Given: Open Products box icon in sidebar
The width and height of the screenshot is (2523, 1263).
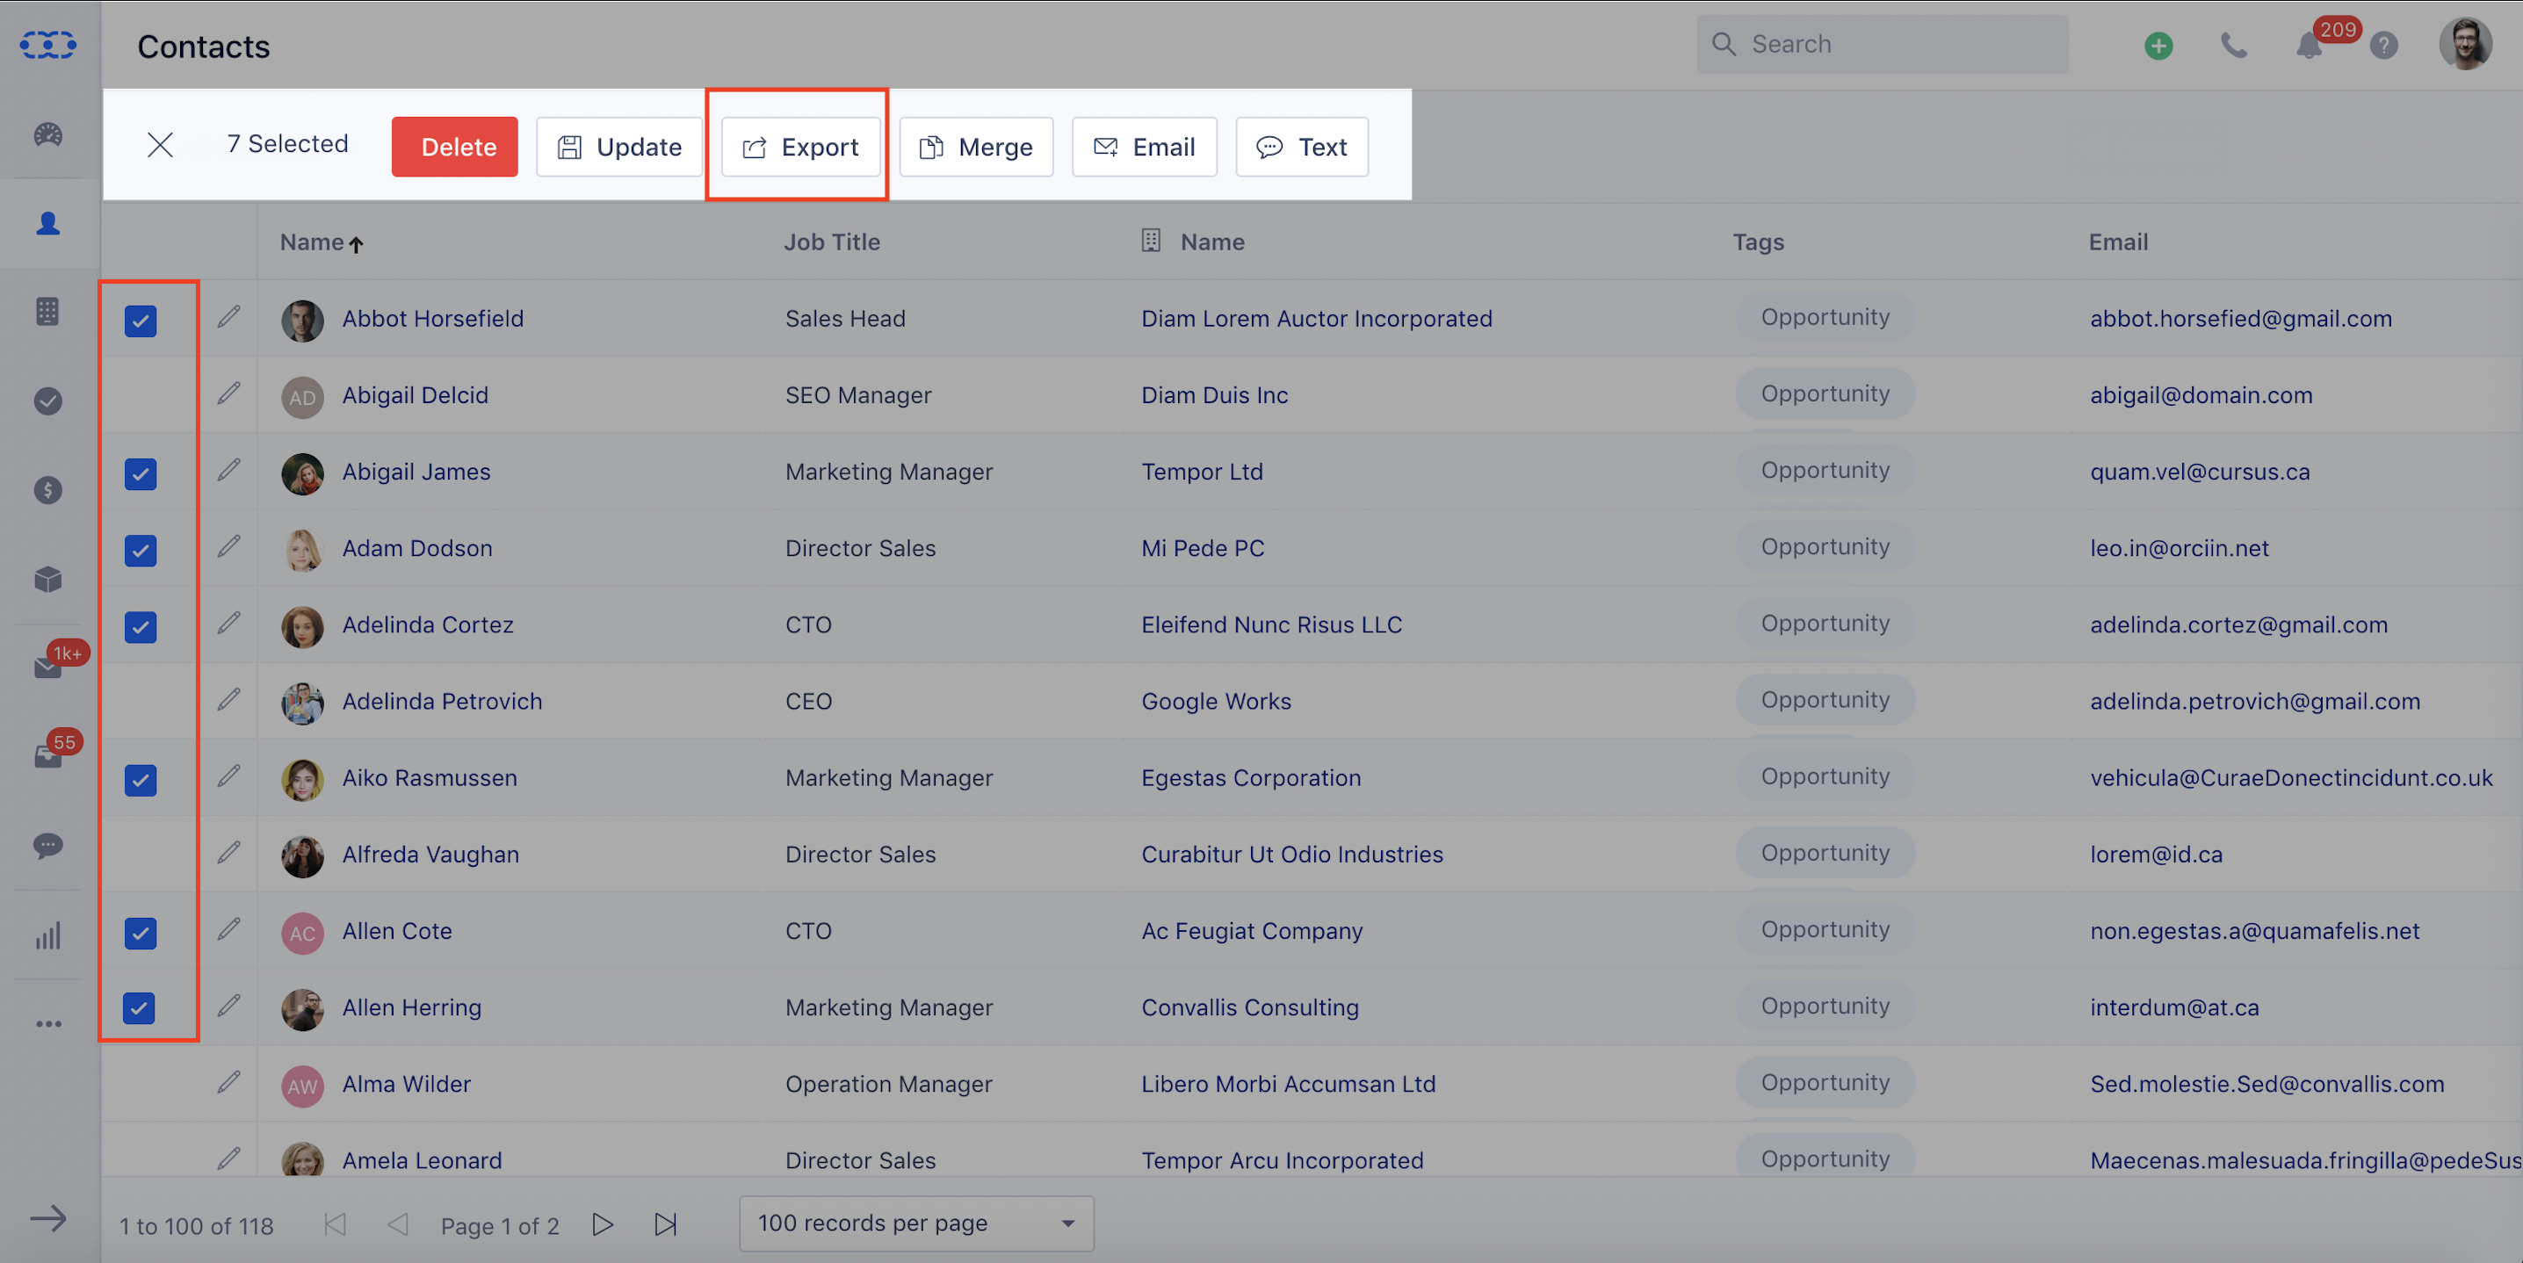Looking at the screenshot, I should pyautogui.click(x=48, y=580).
